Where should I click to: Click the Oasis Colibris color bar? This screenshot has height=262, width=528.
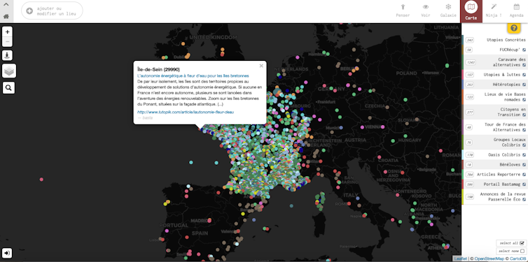click(x=463, y=154)
